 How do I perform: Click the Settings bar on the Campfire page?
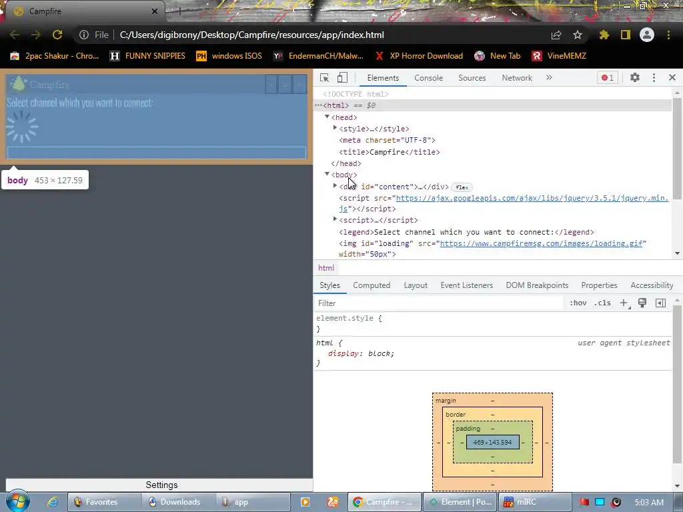[x=159, y=485]
